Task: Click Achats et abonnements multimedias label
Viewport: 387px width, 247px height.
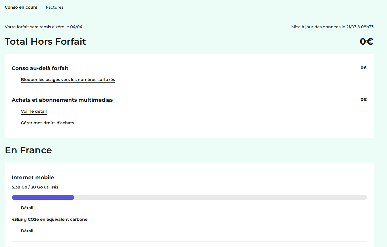Action: 62,100
